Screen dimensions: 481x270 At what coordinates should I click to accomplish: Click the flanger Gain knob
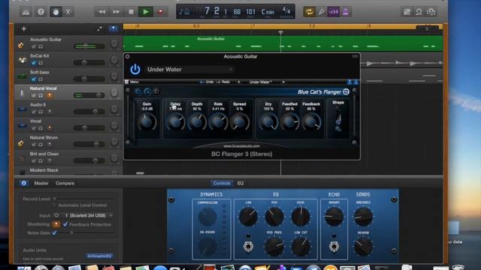pyautogui.click(x=147, y=121)
